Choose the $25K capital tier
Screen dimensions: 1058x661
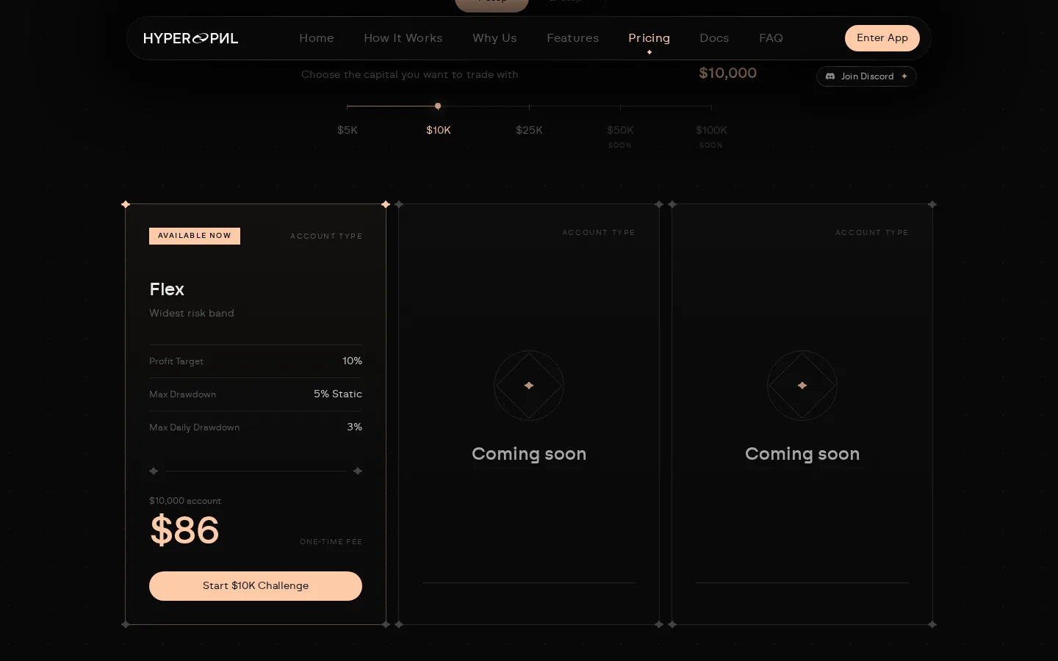[529, 130]
